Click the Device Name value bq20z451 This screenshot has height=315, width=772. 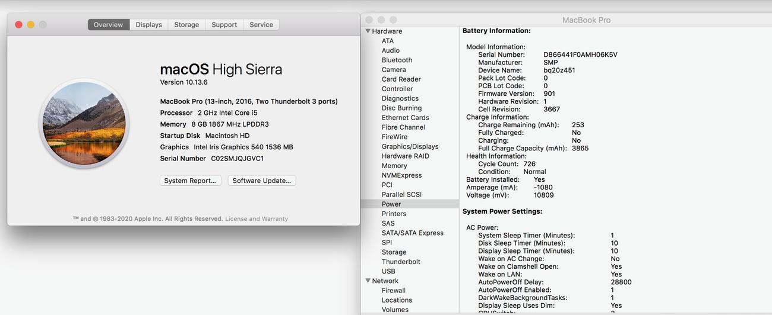point(559,70)
